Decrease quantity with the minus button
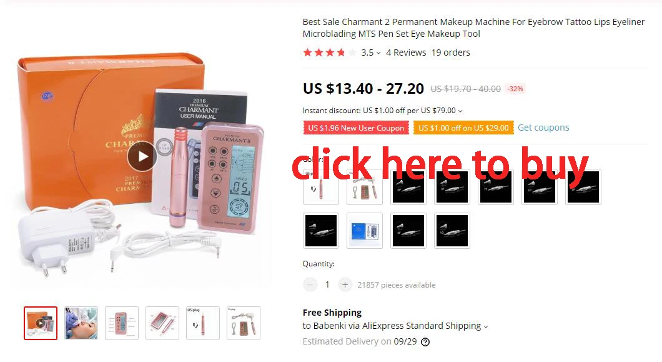The height and width of the screenshot is (362, 662). (x=310, y=285)
